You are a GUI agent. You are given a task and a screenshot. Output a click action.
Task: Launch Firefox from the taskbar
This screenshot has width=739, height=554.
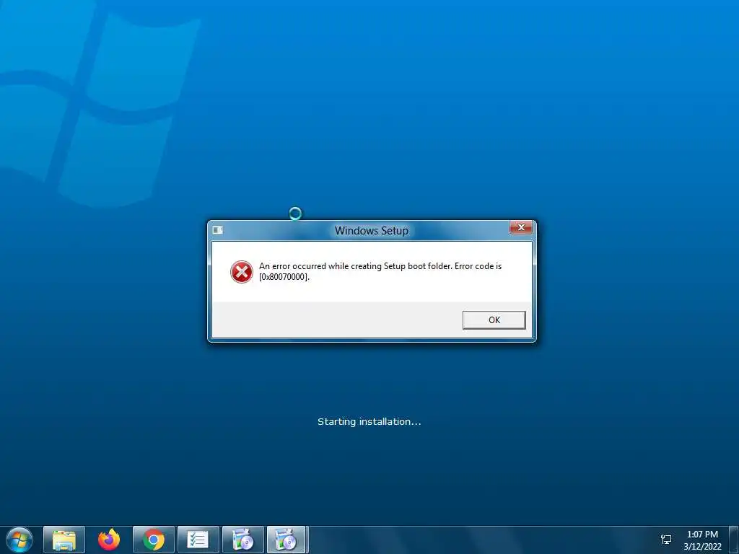(109, 540)
